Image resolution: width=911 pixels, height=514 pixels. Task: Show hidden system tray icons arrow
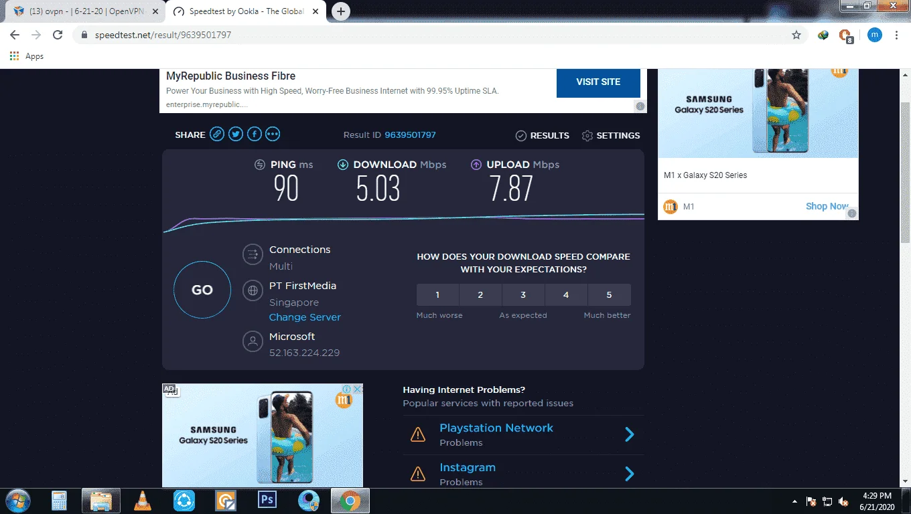pyautogui.click(x=794, y=501)
